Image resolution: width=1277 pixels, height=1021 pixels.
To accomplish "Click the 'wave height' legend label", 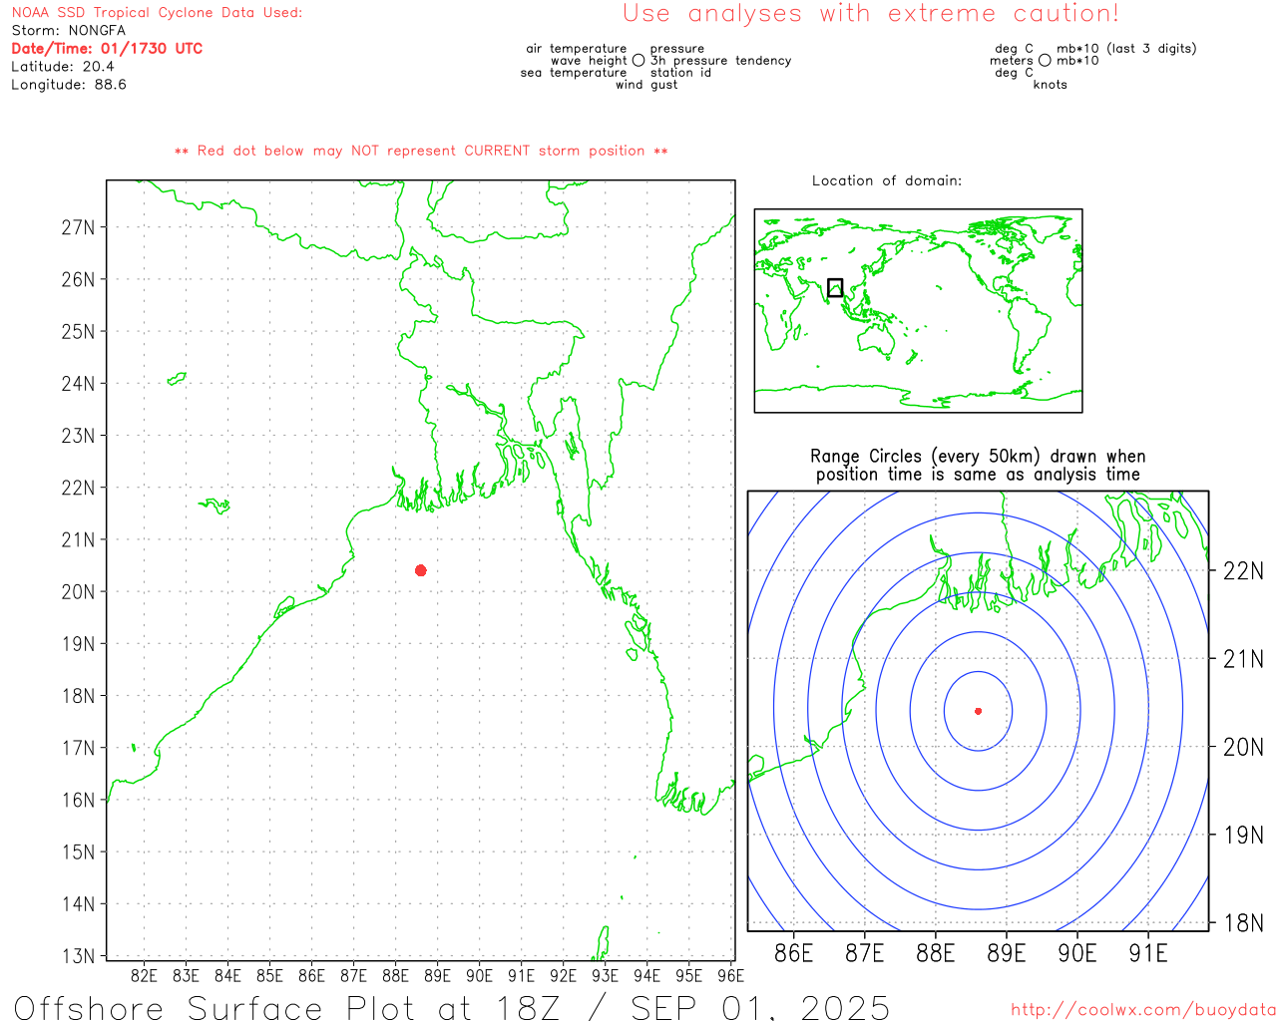I will coord(589,61).
